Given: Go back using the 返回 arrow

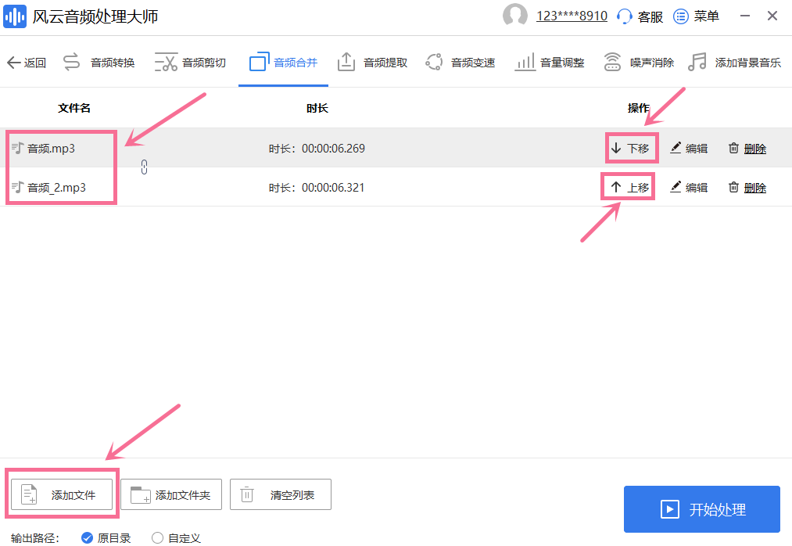Looking at the screenshot, I should coord(26,63).
